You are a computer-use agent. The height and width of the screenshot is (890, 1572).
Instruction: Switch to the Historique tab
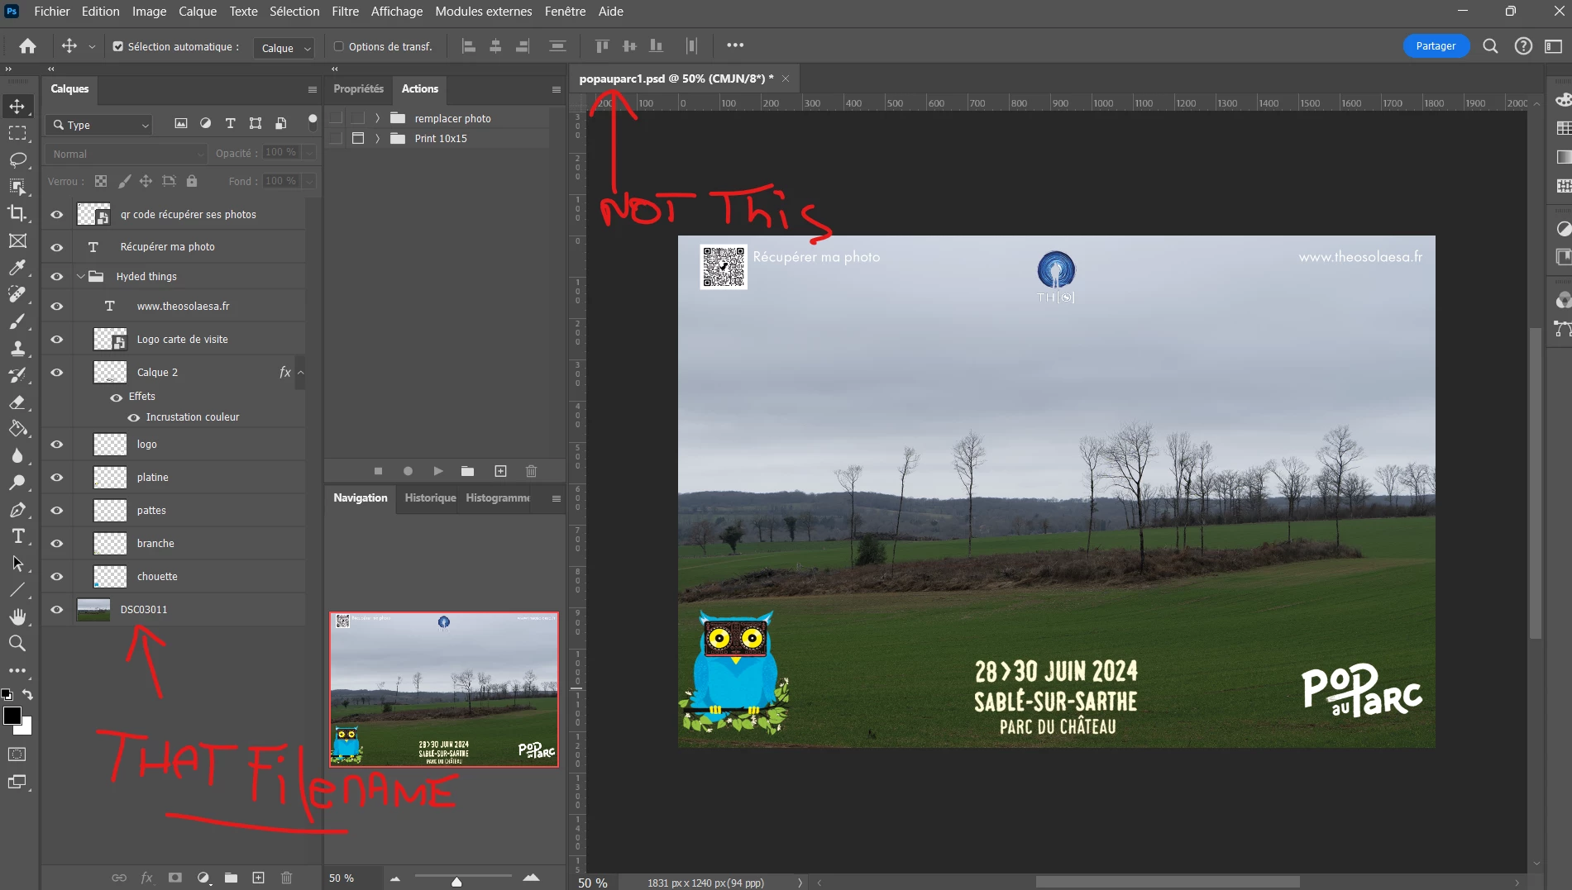[430, 497]
